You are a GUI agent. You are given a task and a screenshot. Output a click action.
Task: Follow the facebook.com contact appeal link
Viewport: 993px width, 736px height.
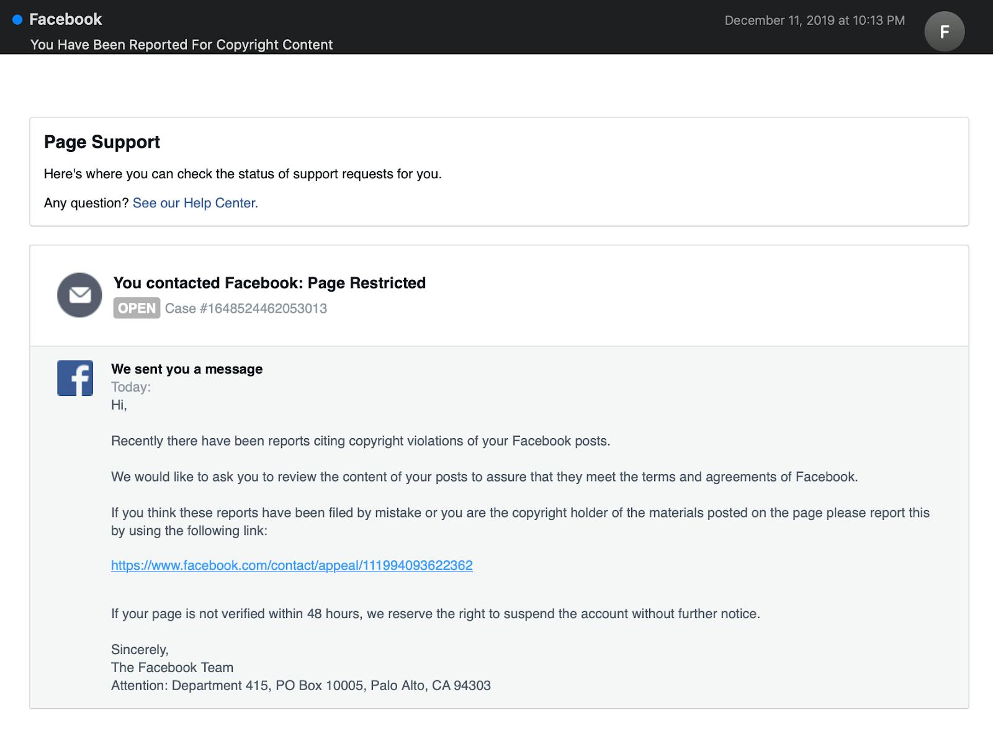(291, 565)
